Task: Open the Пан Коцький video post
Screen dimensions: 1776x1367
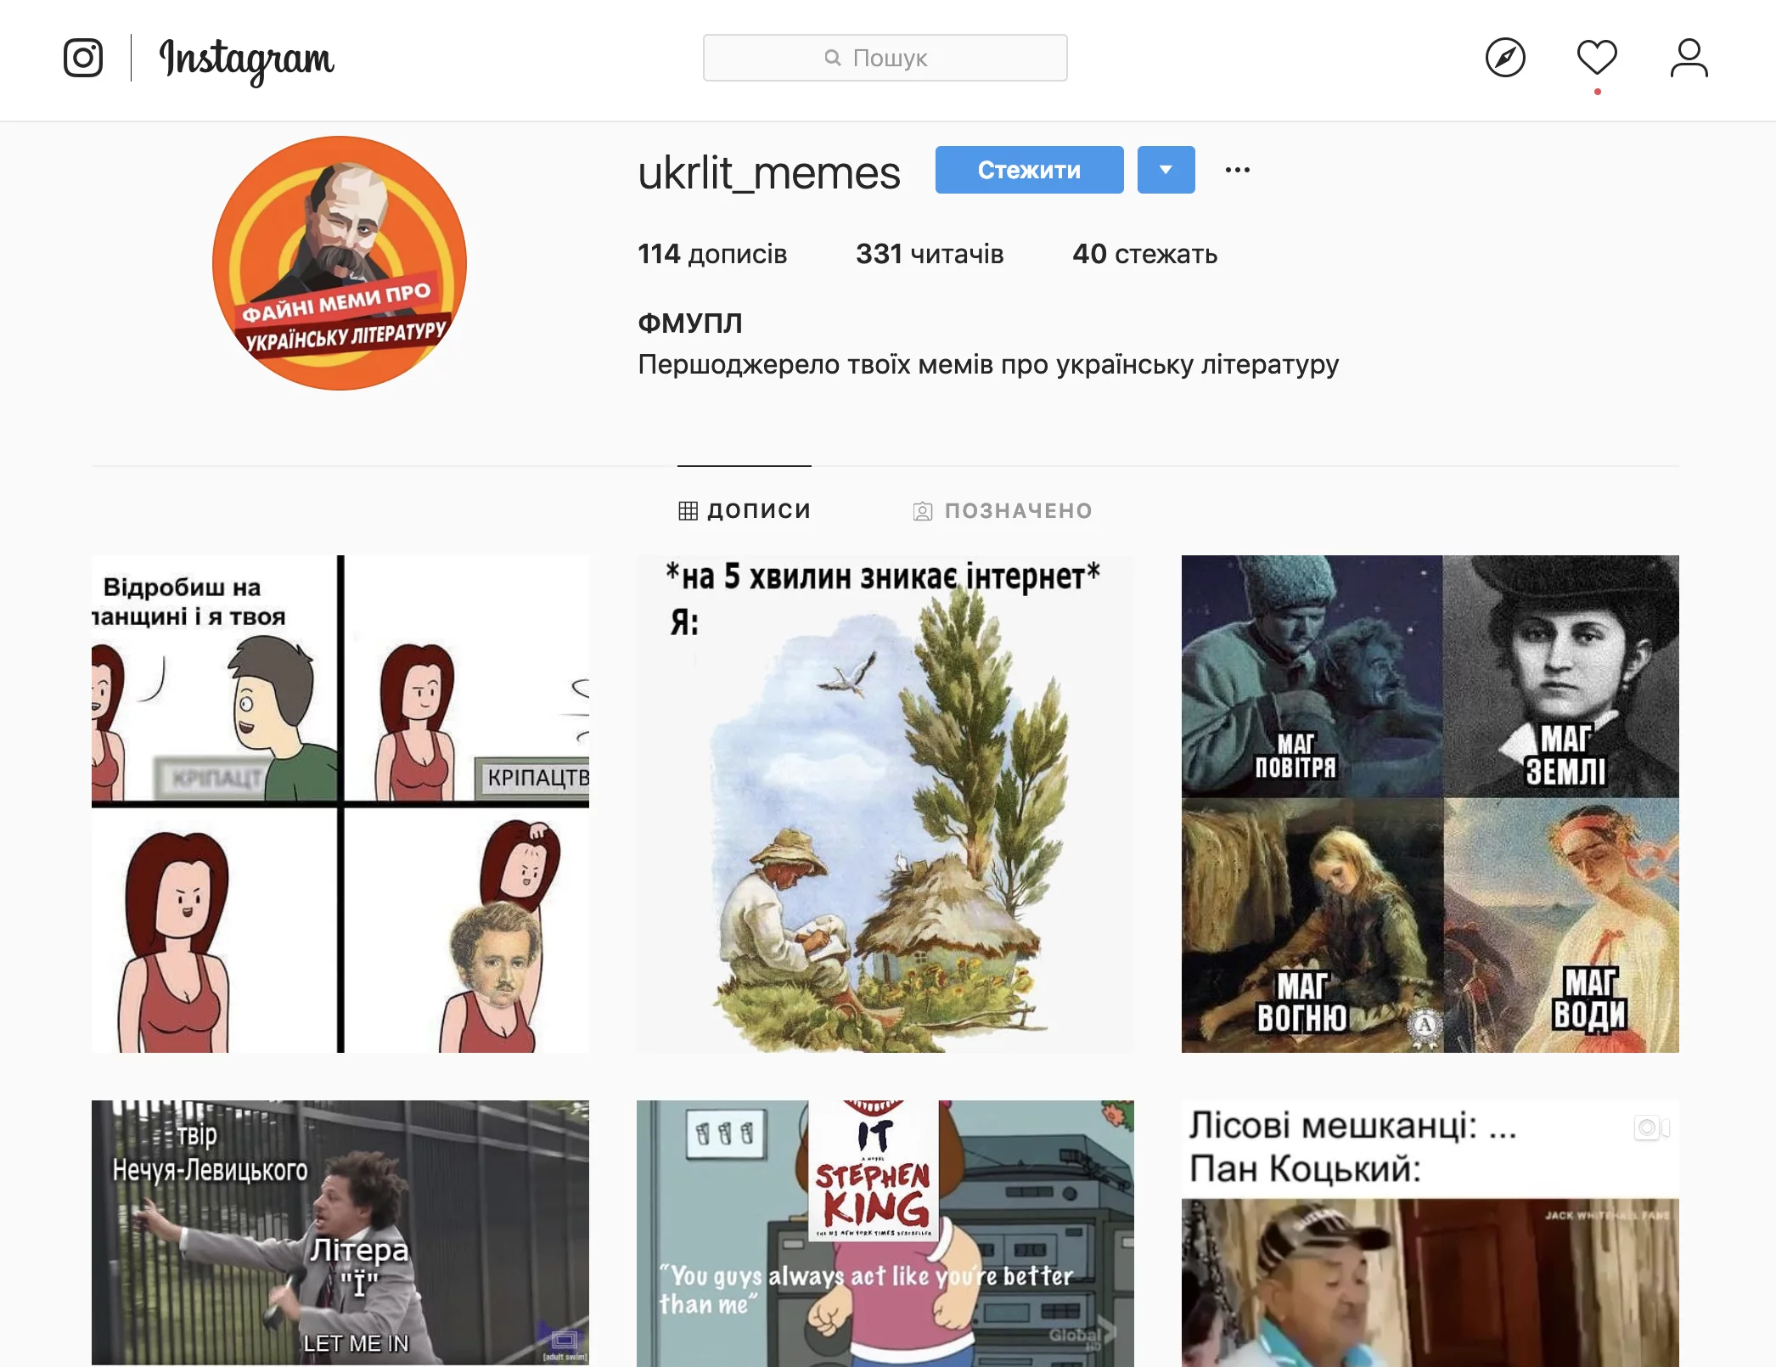Action: 1430,1233
